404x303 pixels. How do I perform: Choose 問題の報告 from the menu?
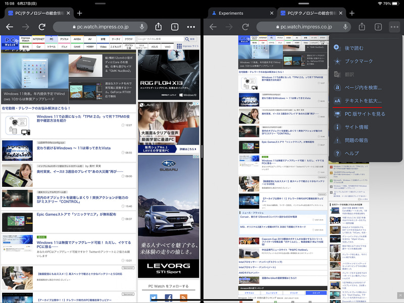365,140
